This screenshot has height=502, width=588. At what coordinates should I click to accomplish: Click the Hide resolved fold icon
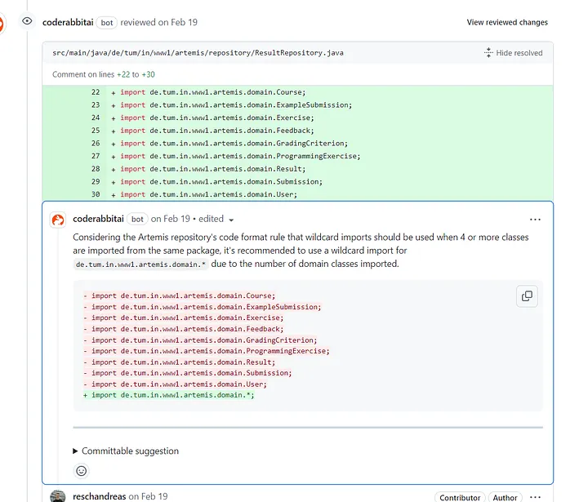point(488,52)
